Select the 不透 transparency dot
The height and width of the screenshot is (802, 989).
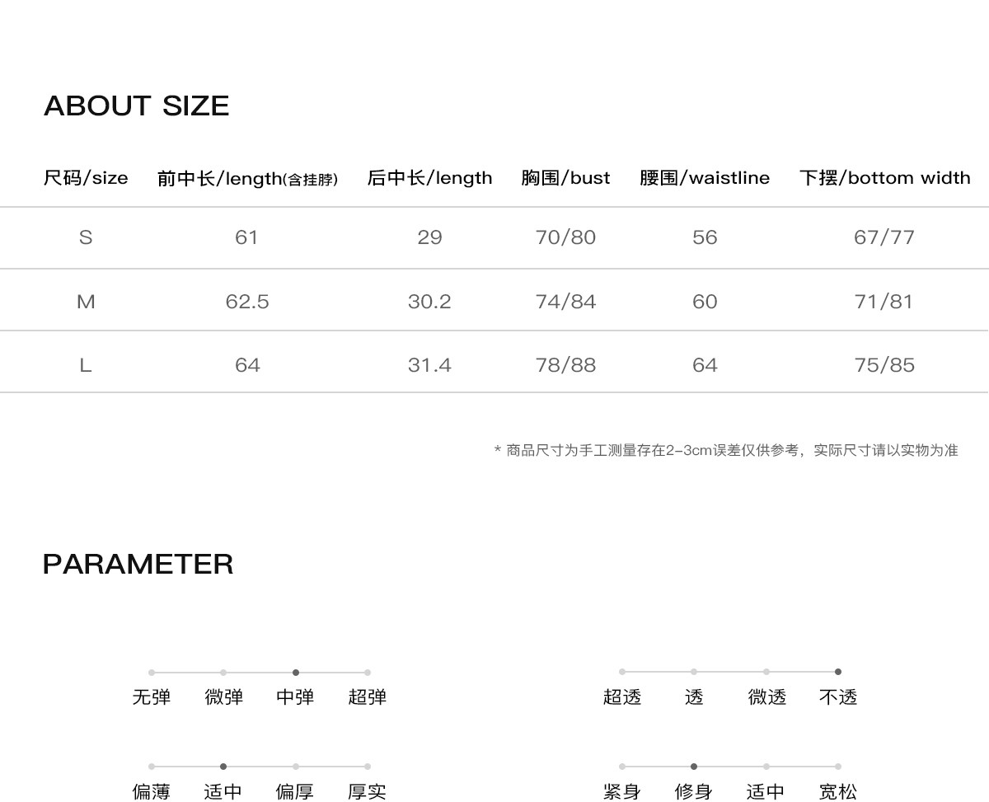tap(838, 672)
